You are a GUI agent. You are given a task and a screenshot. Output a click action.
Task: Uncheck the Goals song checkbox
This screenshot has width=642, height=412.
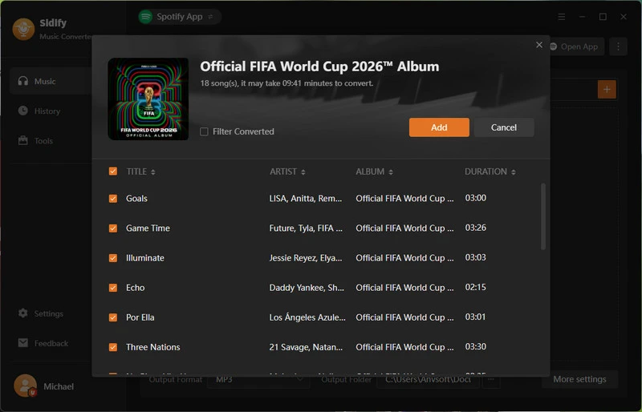point(113,199)
